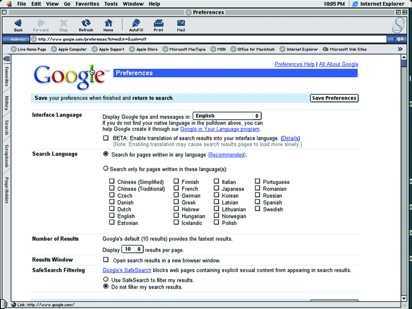
Task: Select 'Do not filter my search results'
Action: (x=106, y=286)
